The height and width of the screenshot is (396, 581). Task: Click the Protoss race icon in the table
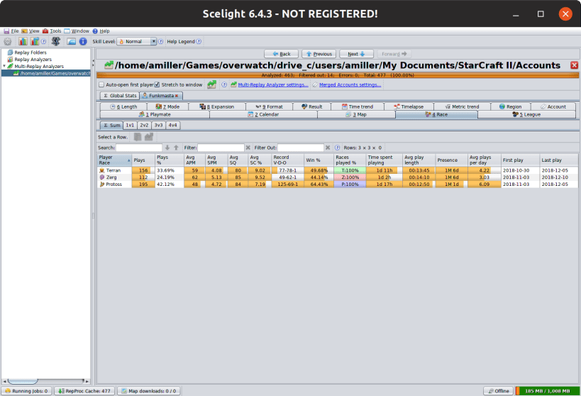click(x=102, y=185)
